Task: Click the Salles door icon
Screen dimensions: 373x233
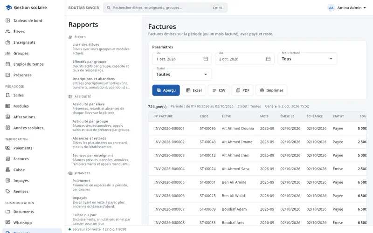Action: [8, 95]
